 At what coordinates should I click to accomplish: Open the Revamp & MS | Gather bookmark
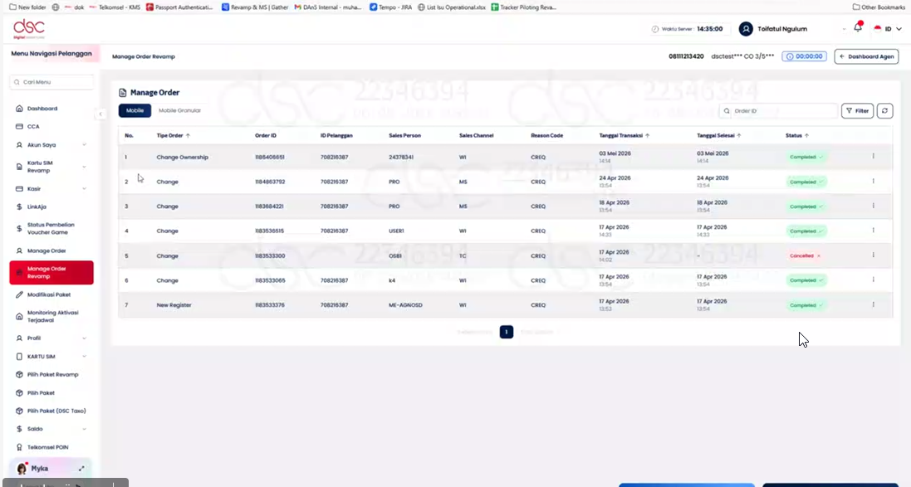[x=255, y=7]
